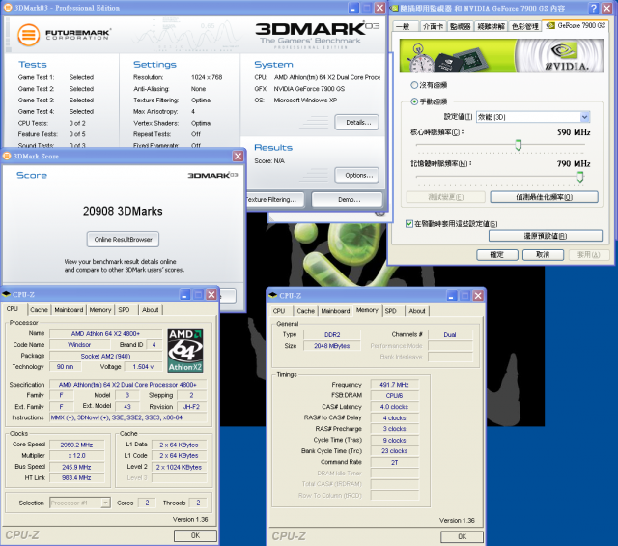Open the 監視器 tab in NVIDIA window
The image size is (618, 546).
click(x=460, y=26)
